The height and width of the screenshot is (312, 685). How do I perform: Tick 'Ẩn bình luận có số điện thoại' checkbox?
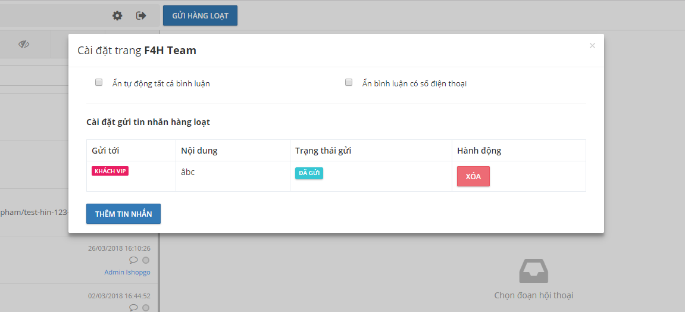(349, 83)
